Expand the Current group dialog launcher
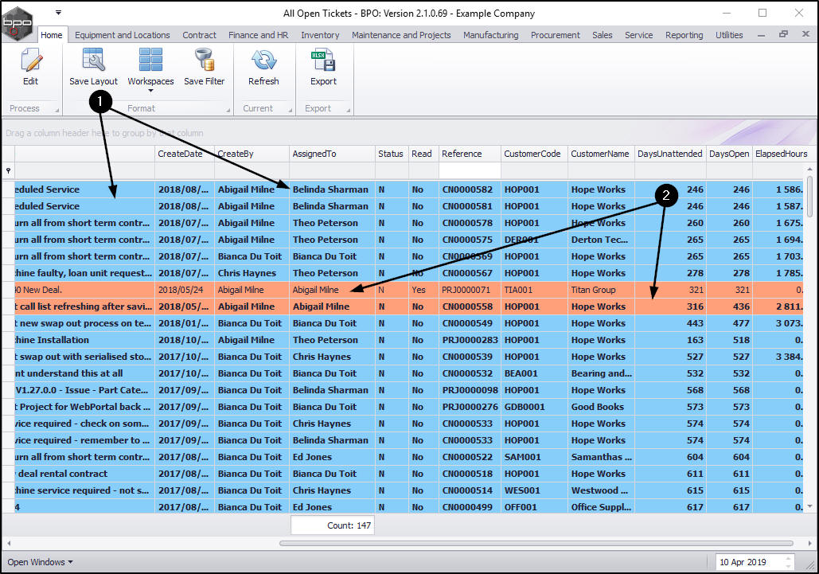The width and height of the screenshot is (819, 574). (291, 110)
